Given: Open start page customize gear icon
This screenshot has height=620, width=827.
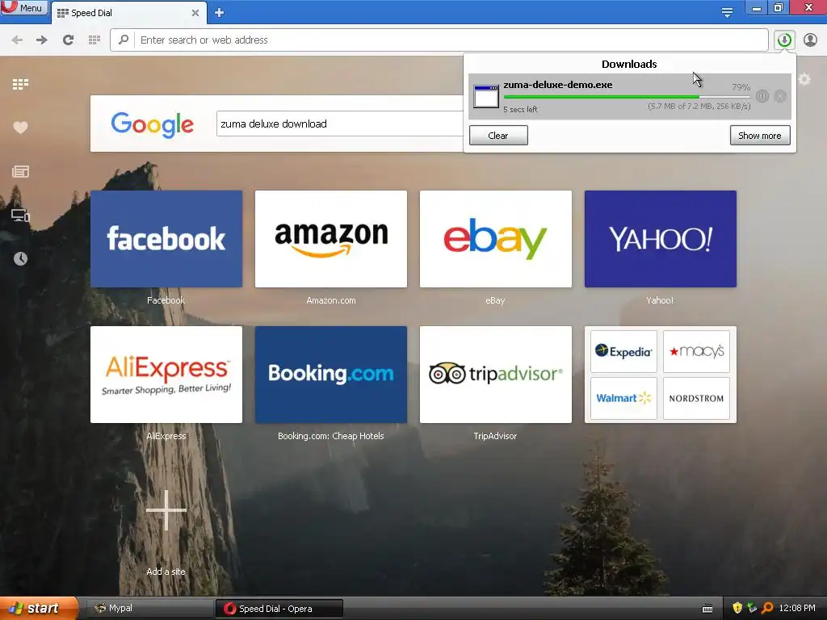Looking at the screenshot, I should pos(804,79).
